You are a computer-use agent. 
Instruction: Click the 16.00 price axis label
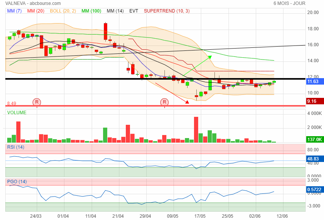point(313,45)
